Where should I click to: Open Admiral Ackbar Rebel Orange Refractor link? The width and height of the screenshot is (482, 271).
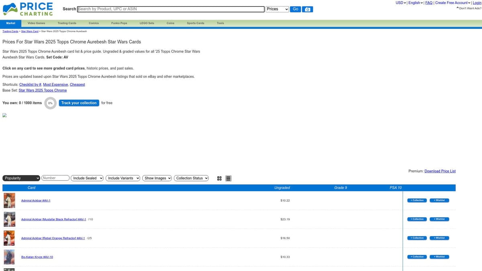53,238
